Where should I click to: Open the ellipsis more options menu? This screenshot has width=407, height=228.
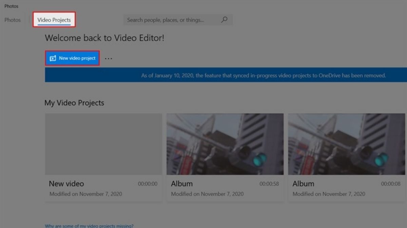(108, 58)
